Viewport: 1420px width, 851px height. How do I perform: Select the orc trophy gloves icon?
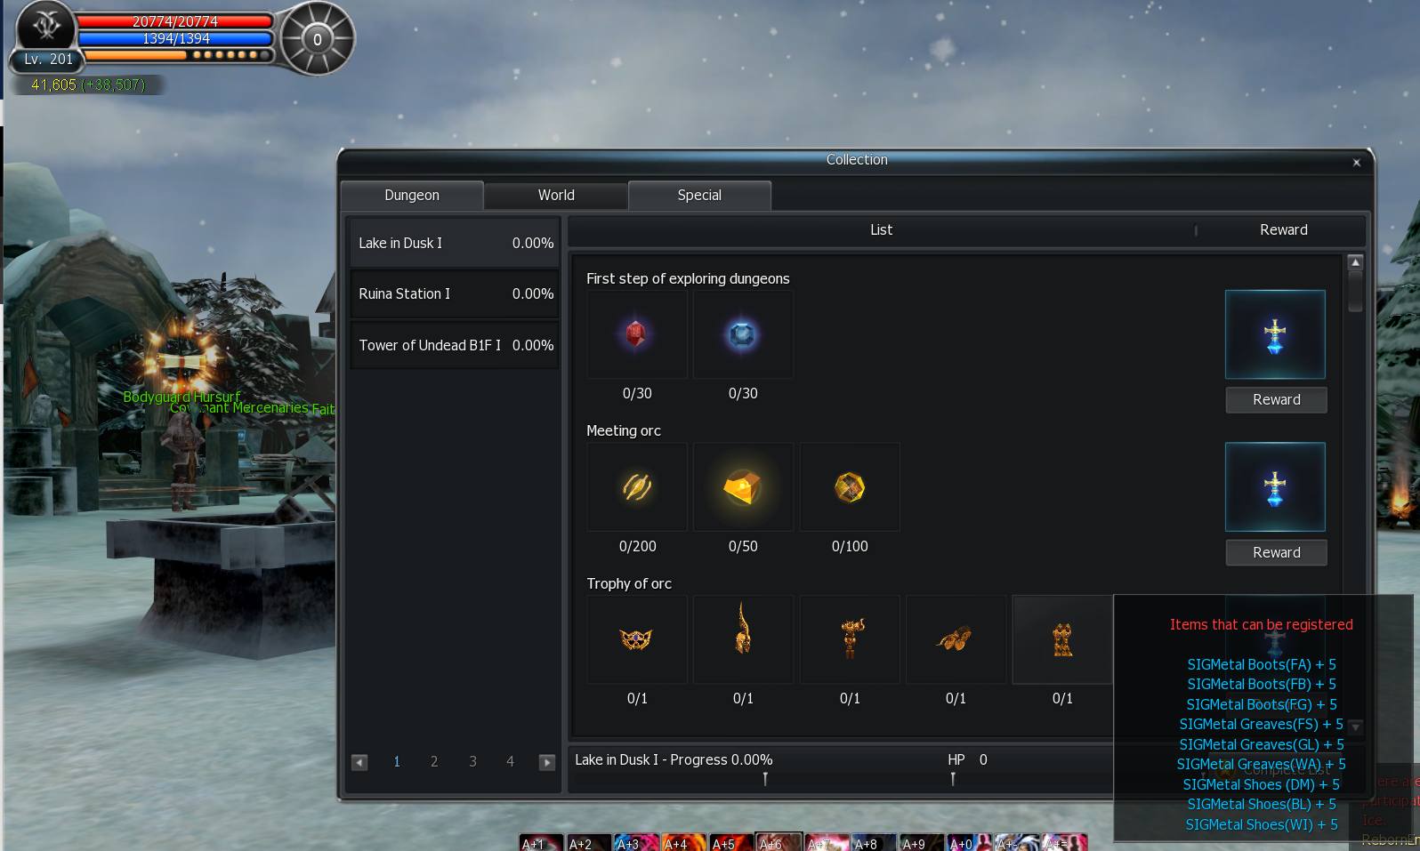[956, 639]
